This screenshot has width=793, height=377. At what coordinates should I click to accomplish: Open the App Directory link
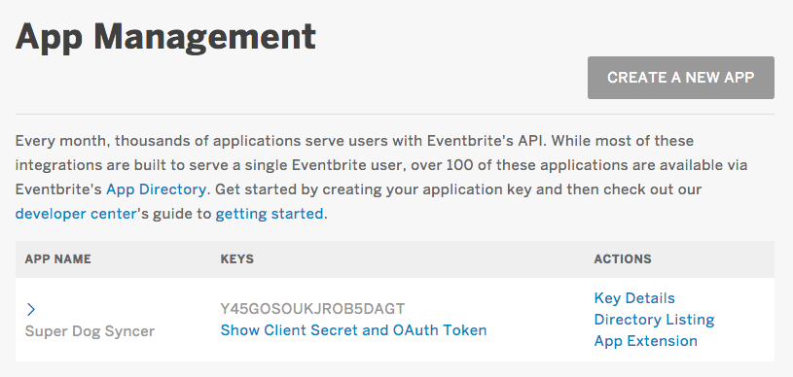[x=156, y=189]
